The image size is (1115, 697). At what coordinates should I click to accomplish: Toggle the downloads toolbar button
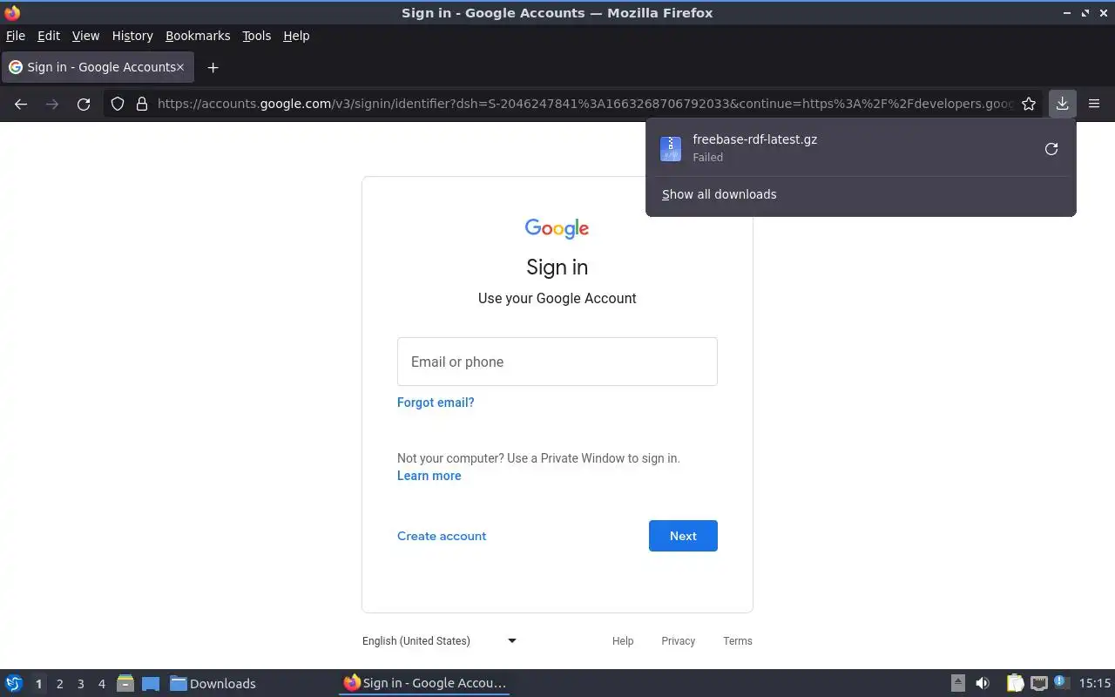click(x=1062, y=104)
